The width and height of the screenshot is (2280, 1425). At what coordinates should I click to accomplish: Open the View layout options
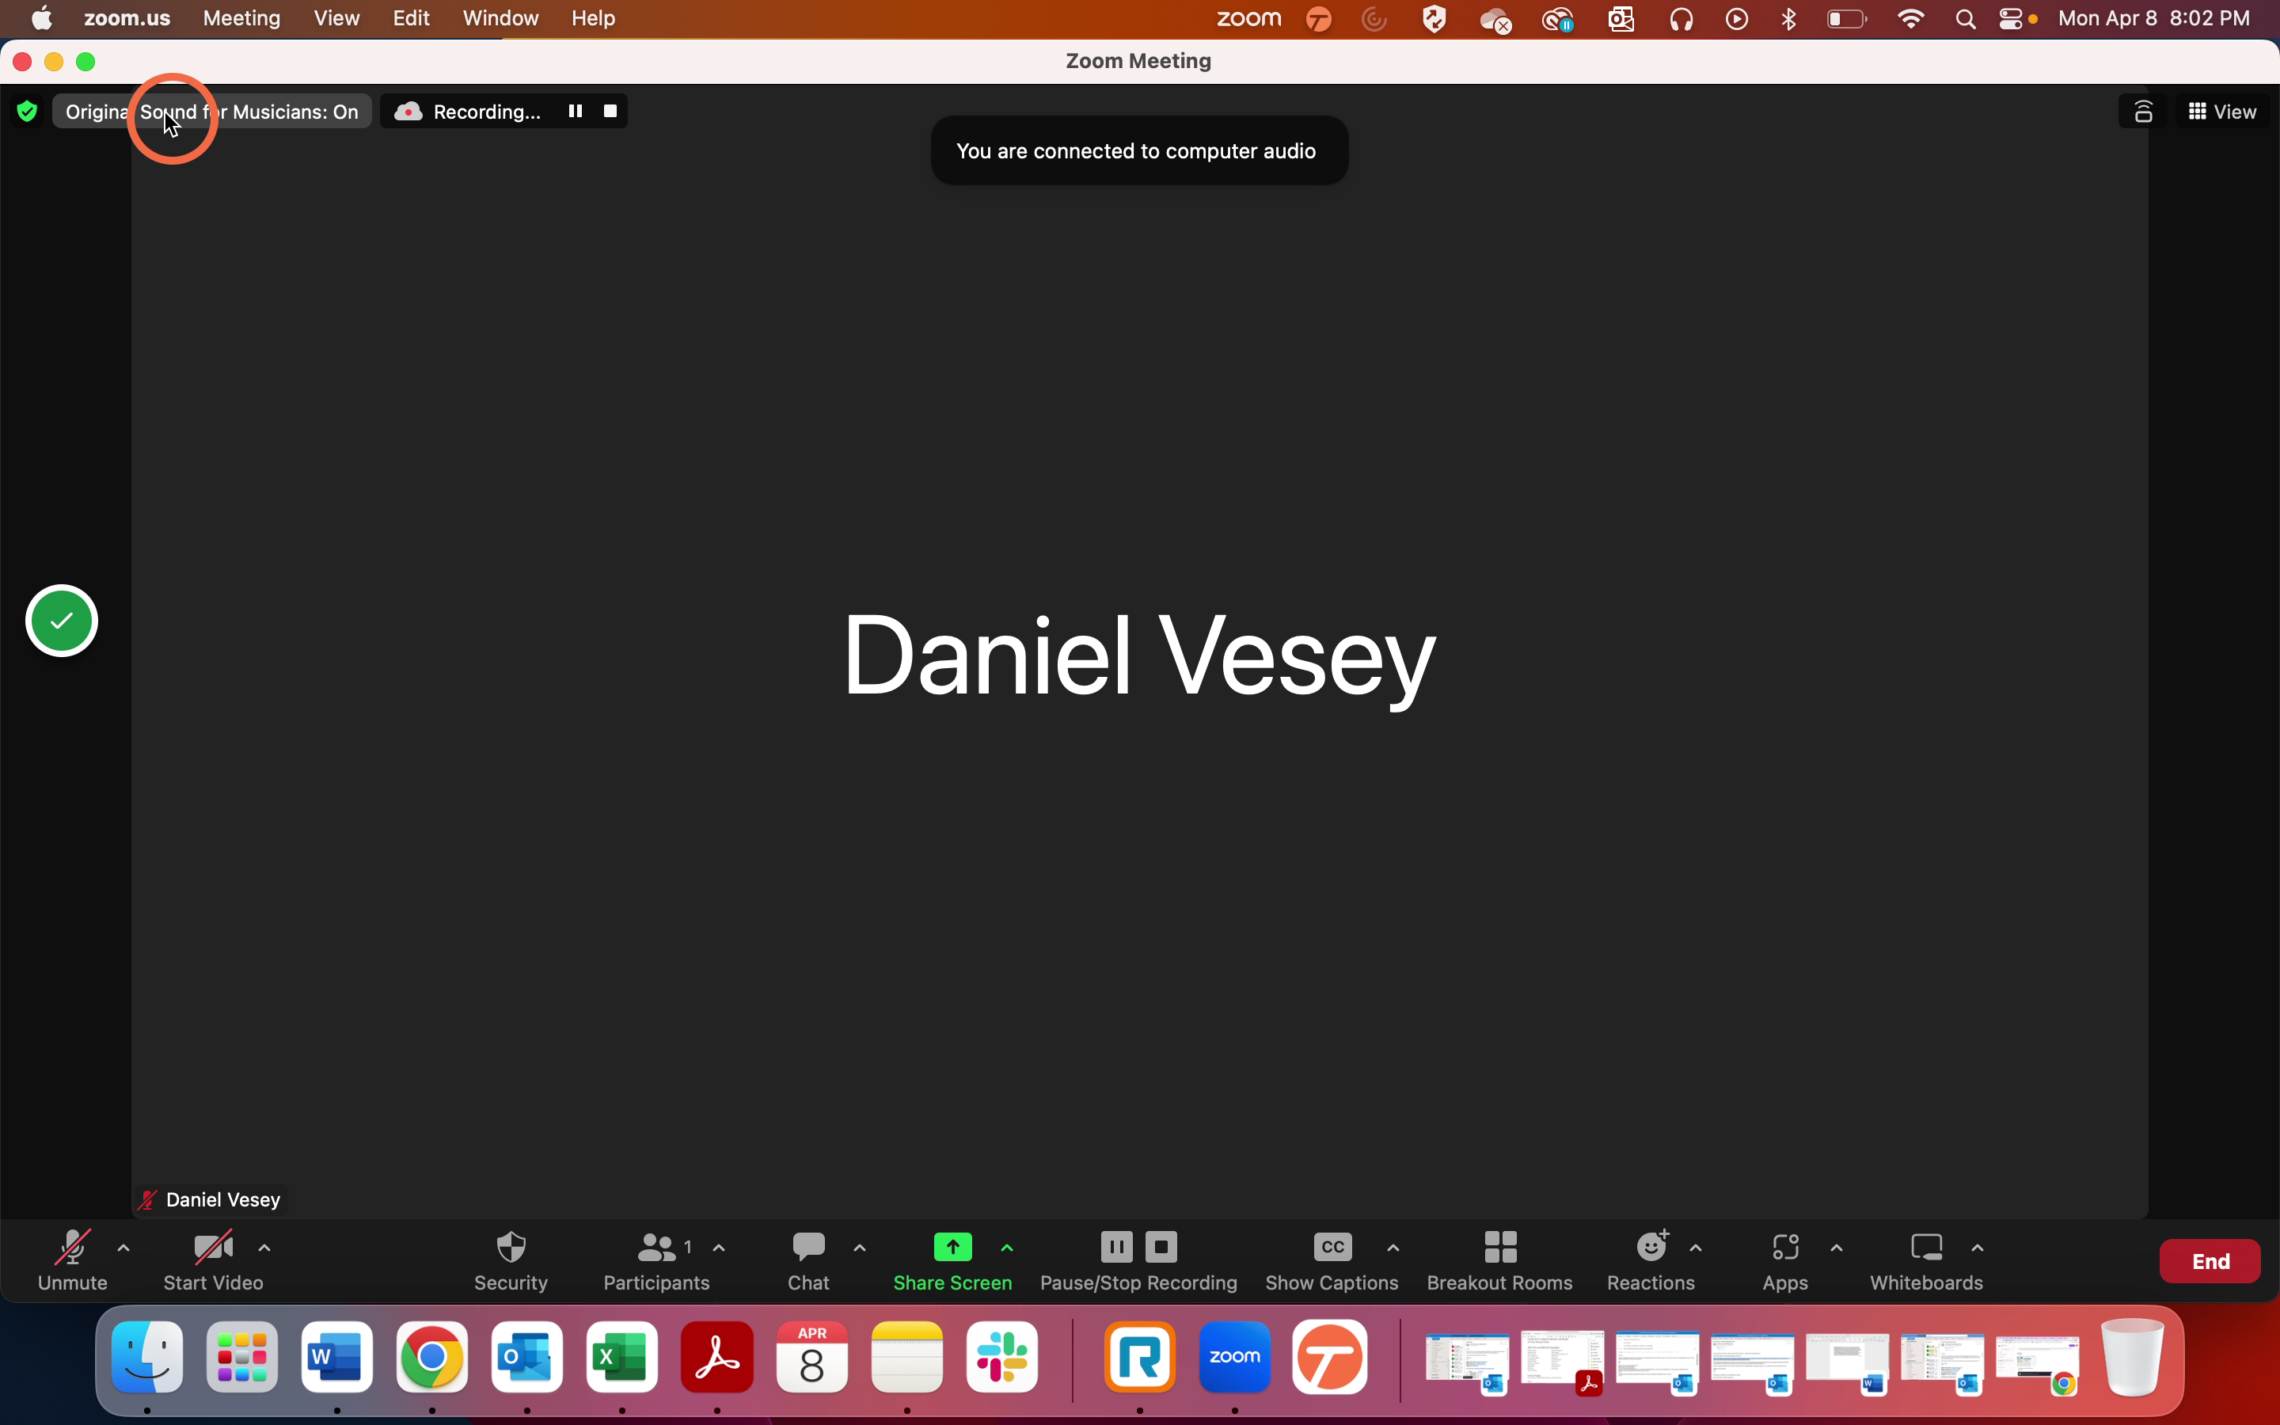pos(2222,112)
